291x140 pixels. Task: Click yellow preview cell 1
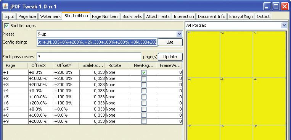click(203, 54)
